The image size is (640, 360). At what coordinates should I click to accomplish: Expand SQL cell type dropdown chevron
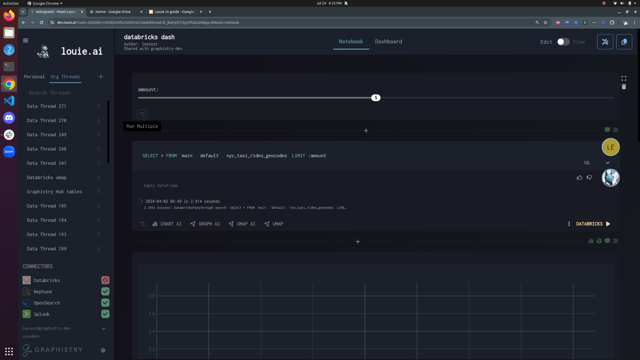click(x=607, y=163)
